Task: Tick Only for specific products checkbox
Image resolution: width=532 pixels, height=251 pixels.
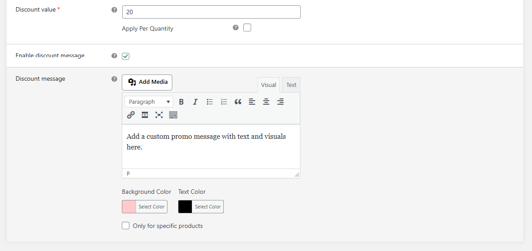Action: click(126, 226)
